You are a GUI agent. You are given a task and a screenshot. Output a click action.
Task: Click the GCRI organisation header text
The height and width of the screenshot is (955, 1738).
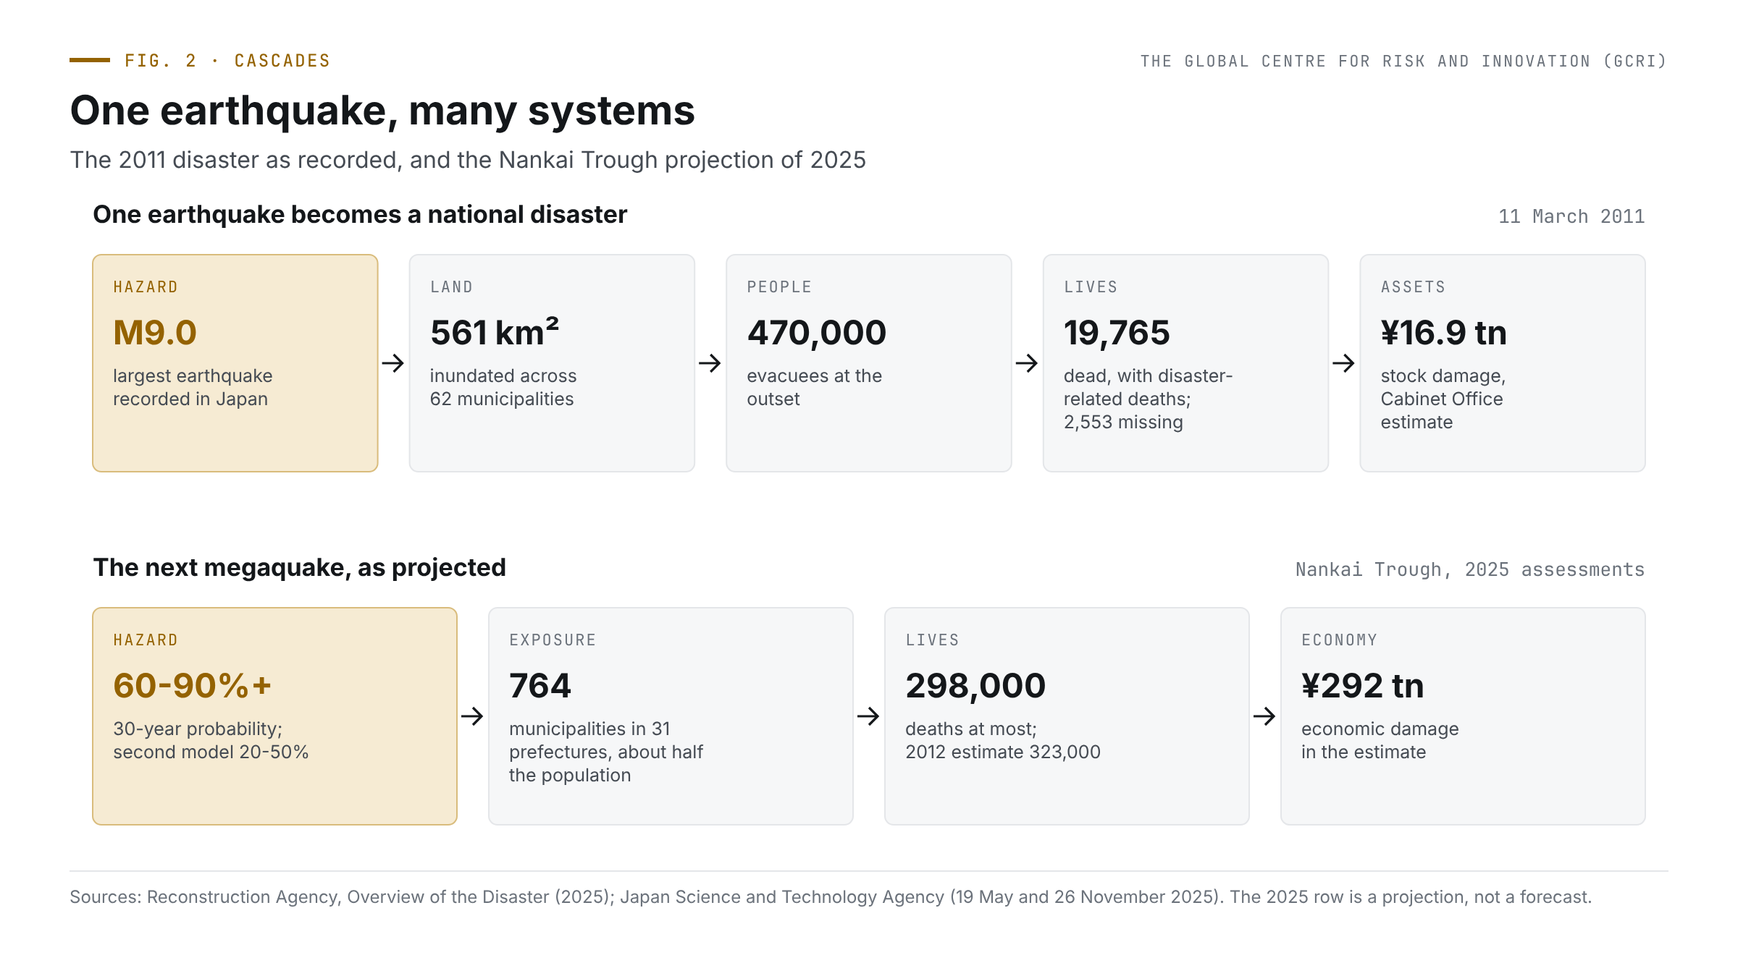point(1403,61)
